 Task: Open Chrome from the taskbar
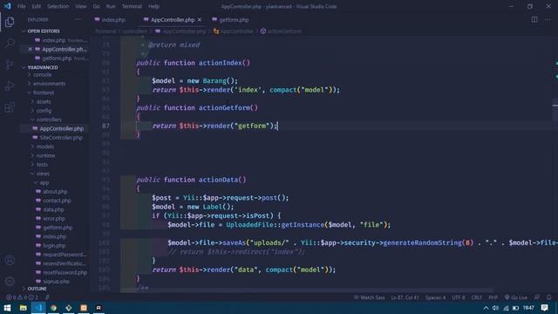click(53, 308)
